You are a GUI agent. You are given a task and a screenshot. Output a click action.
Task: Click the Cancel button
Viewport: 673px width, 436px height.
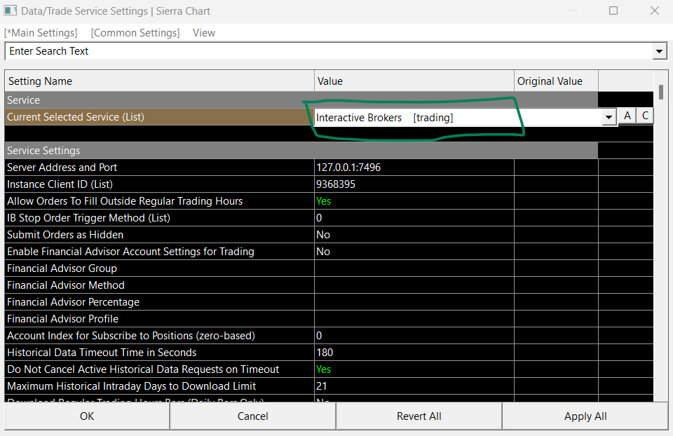(253, 416)
